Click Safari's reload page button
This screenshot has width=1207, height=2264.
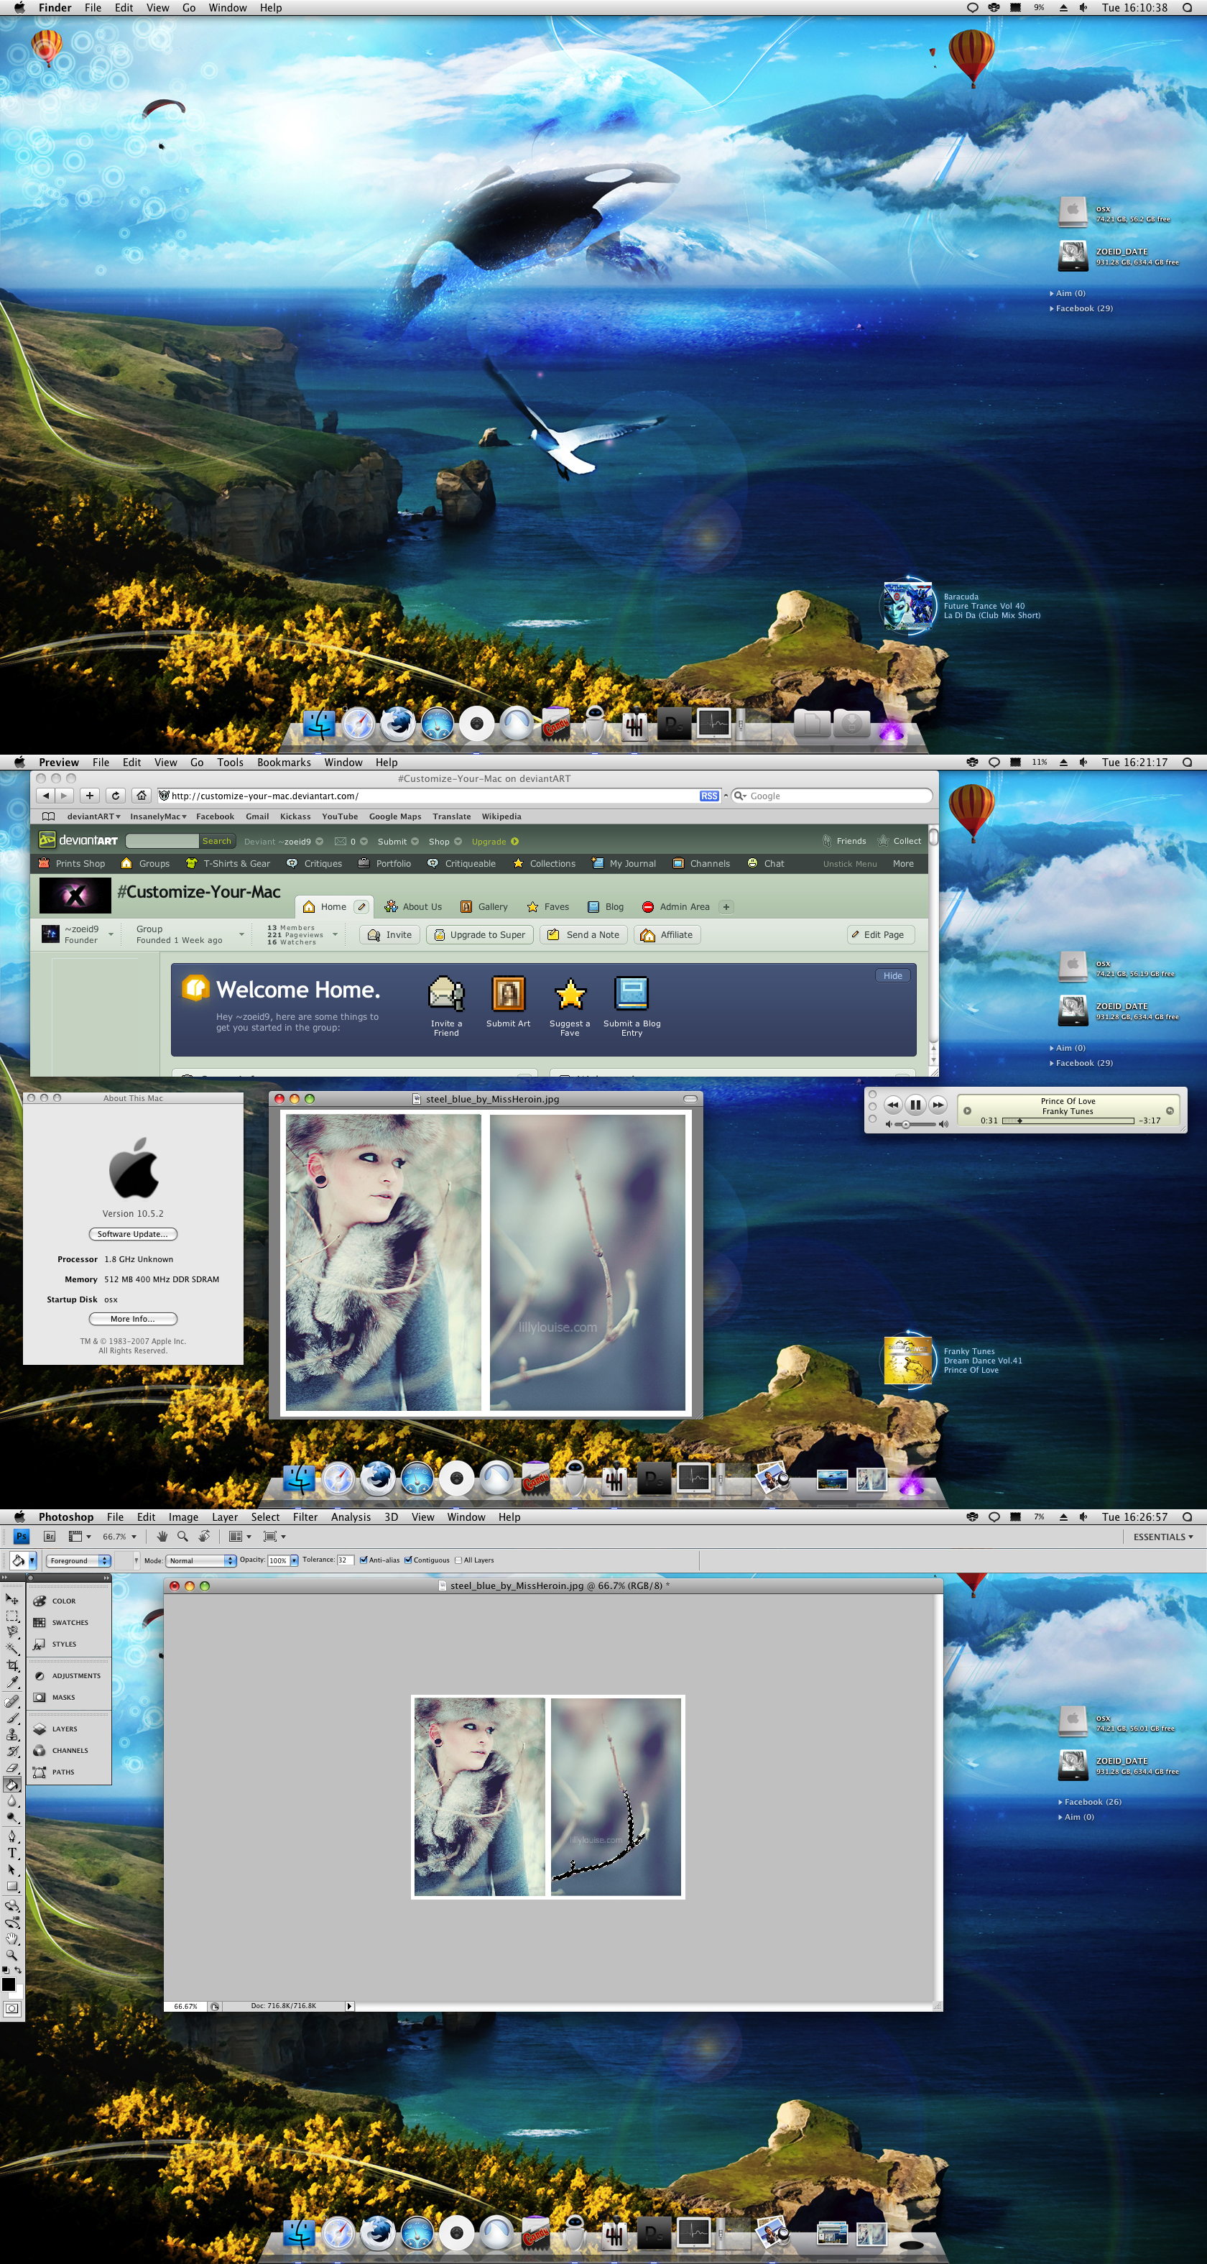115,796
